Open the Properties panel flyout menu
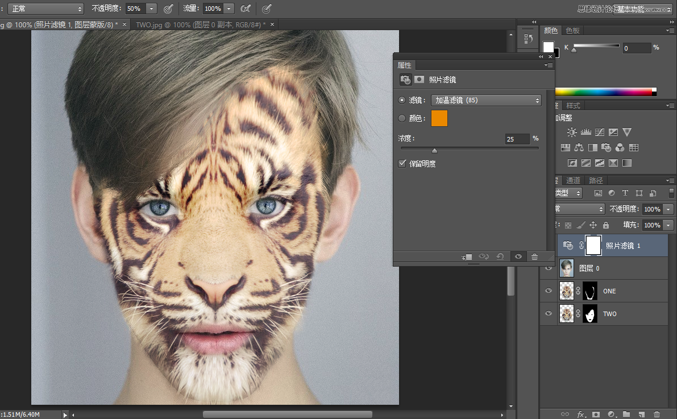Image resolution: width=677 pixels, height=419 pixels. click(549, 65)
